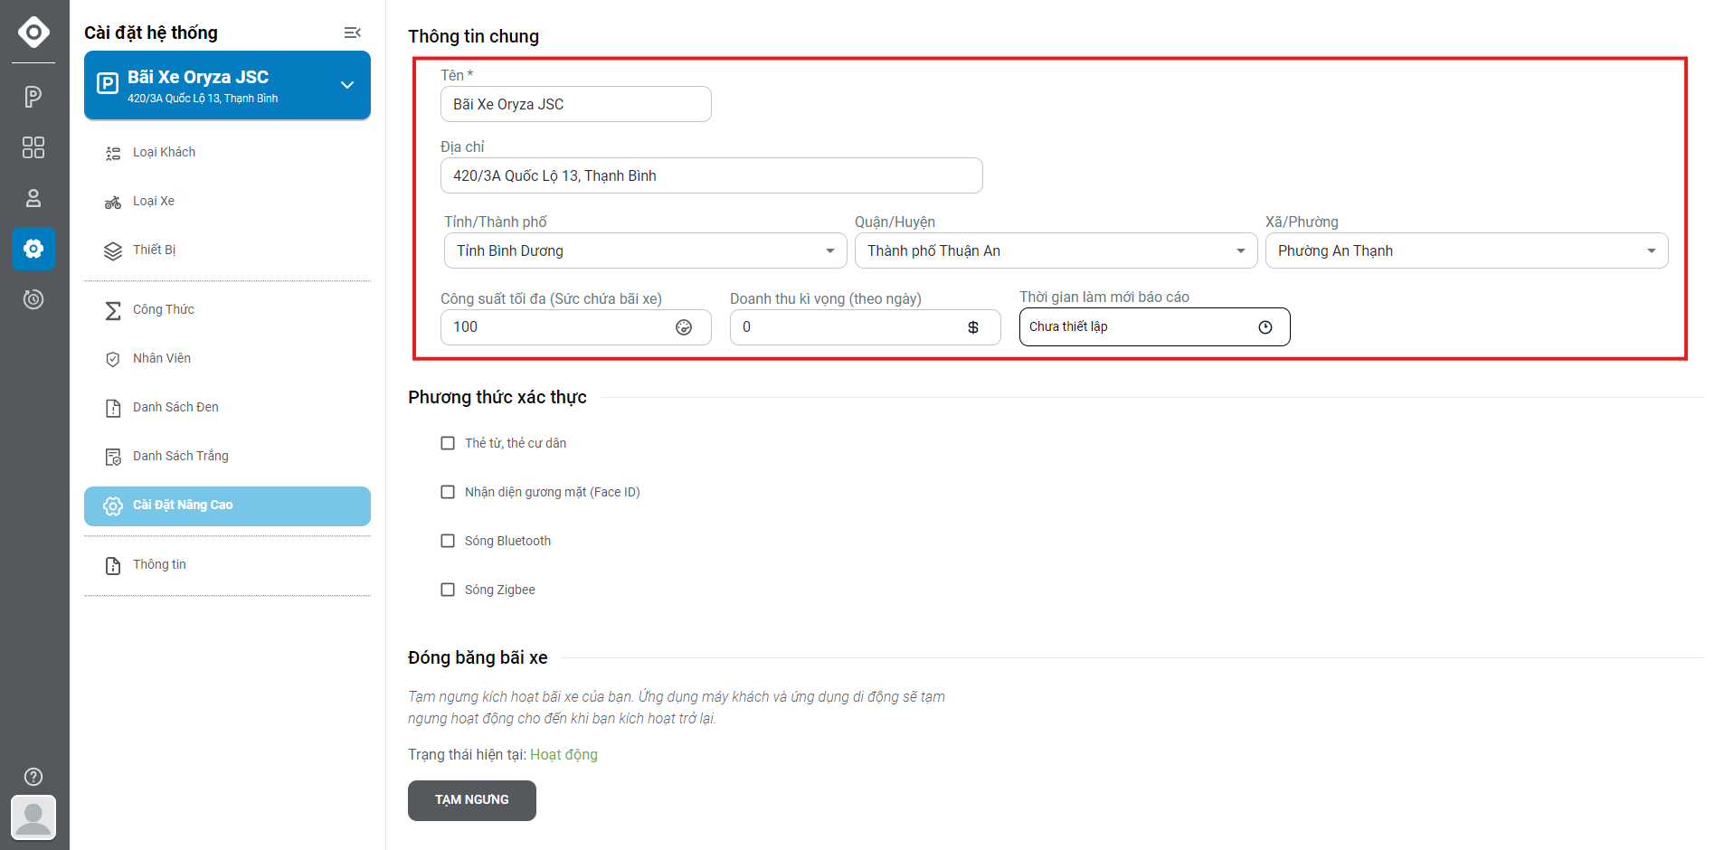
Task: Click the Phương thức xác thực heading
Action: 497,397
